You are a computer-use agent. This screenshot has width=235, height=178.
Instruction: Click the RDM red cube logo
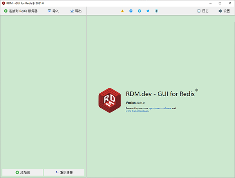110,100
